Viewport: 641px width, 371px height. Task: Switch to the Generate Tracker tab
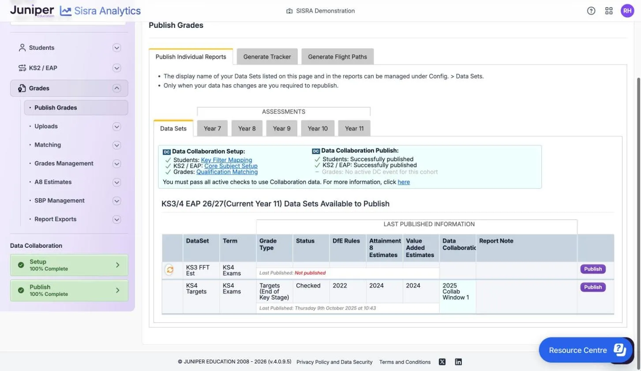(x=267, y=57)
